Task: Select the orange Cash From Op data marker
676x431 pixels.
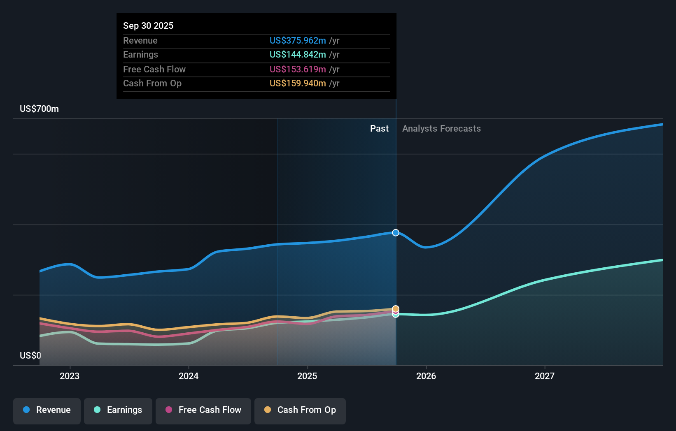Action: 395,308
